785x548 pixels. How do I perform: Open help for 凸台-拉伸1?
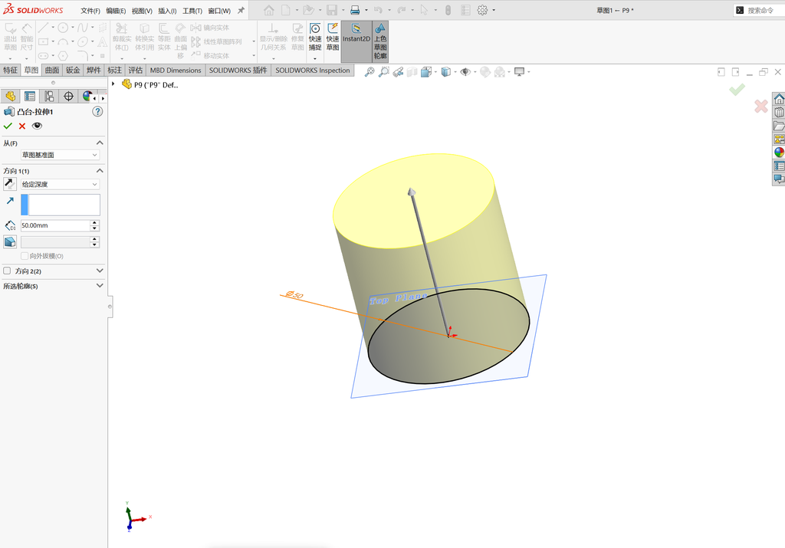click(x=97, y=112)
